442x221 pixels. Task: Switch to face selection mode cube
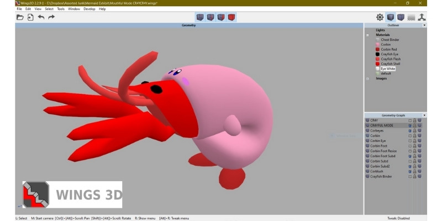220,18
